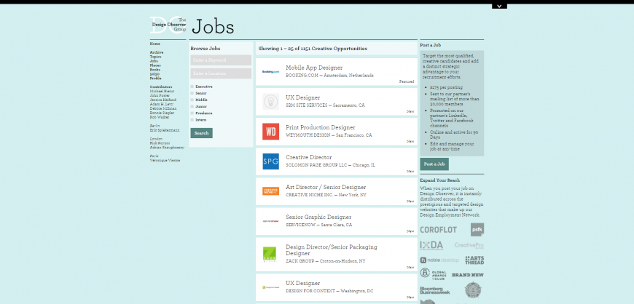Open Art Director / Senior Designer listing
Image resolution: width=634 pixels, height=304 pixels.
pyautogui.click(x=326, y=188)
